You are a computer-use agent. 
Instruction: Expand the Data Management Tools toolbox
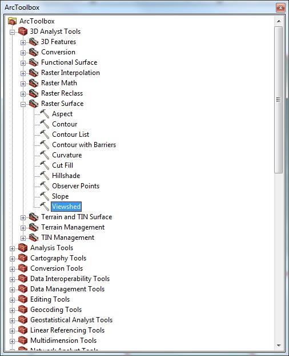[x=12, y=290]
